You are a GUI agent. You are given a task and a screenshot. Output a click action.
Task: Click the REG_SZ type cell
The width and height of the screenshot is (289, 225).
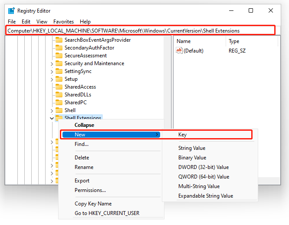237,51
